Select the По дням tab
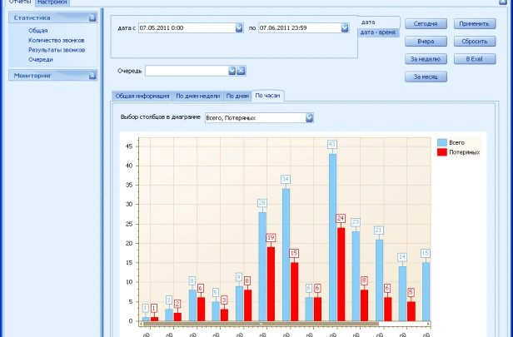Image resolution: width=513 pixels, height=337 pixels. coord(237,96)
